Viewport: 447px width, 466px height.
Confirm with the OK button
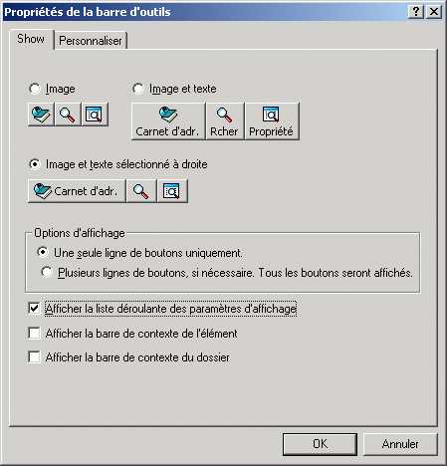320,444
